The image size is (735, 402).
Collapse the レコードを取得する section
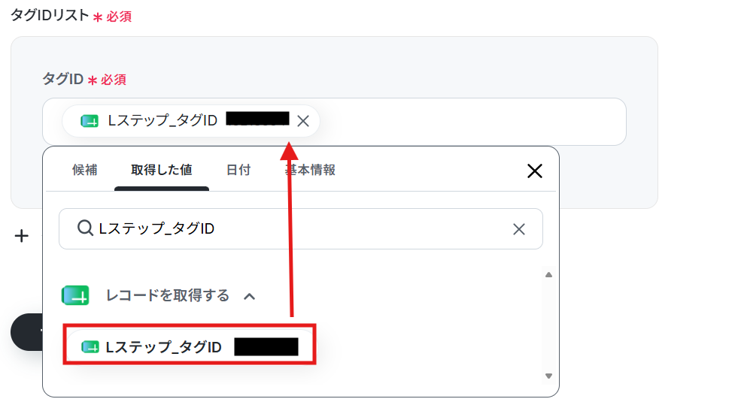point(250,296)
